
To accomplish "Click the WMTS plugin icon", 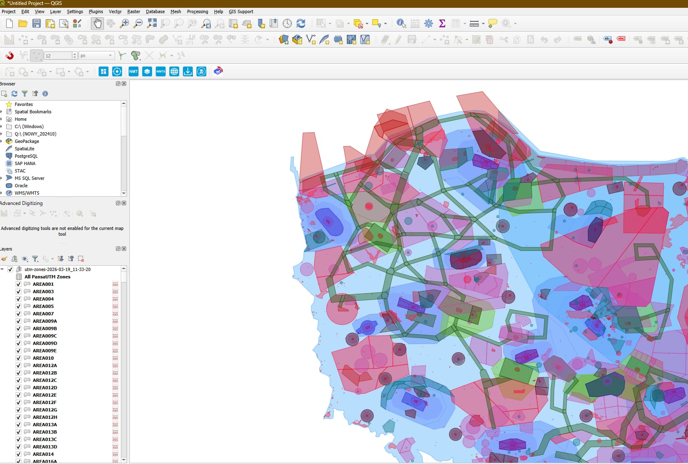I will [x=161, y=71].
